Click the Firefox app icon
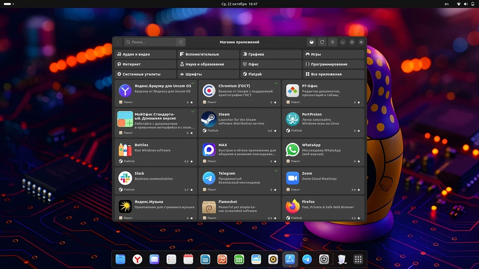479x269 pixels. pos(292,206)
